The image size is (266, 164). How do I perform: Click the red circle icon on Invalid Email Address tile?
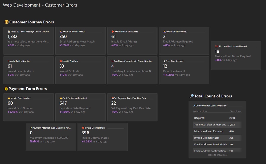pyautogui.click(x=113, y=32)
